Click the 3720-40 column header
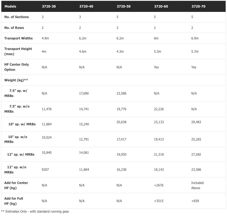 click(x=86, y=6)
